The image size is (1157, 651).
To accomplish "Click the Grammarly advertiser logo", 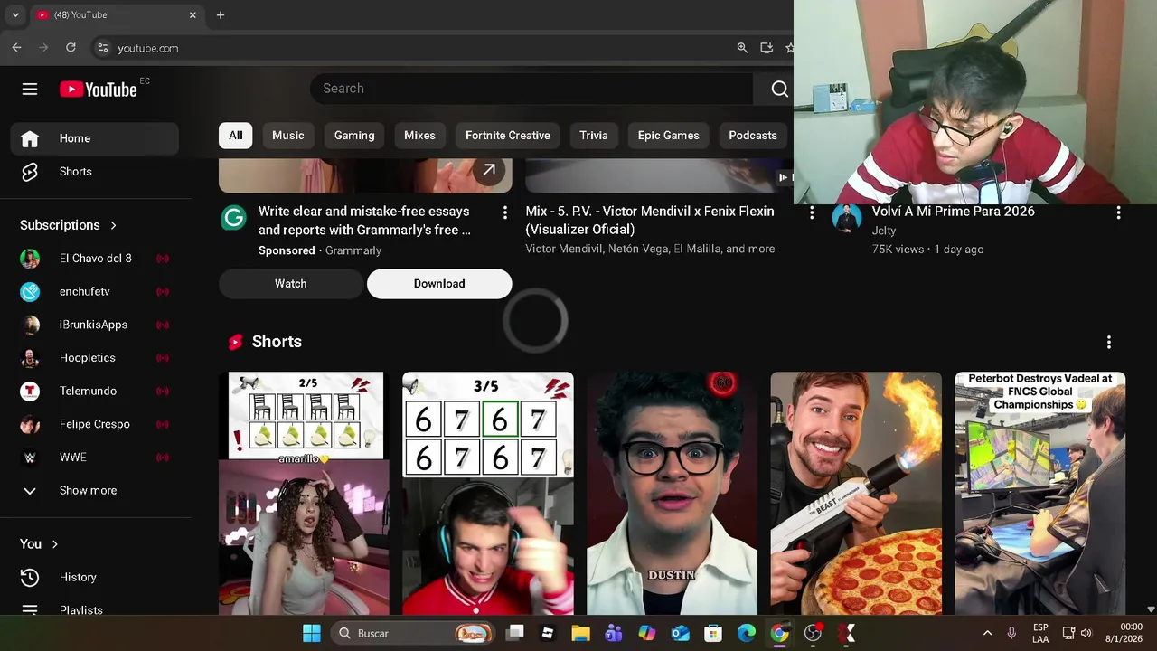I will coord(234,218).
